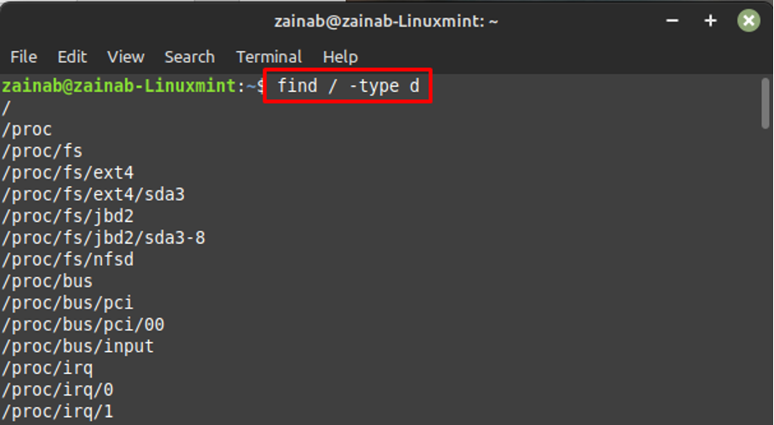Click the window title zainab@zainab-Linuxmint: ~
This screenshot has height=425, width=774.
pyautogui.click(x=386, y=21)
